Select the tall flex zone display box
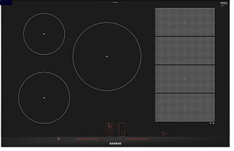 point(122,129)
